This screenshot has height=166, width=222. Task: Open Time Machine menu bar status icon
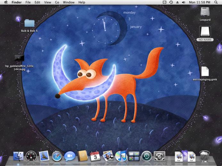(171, 2)
